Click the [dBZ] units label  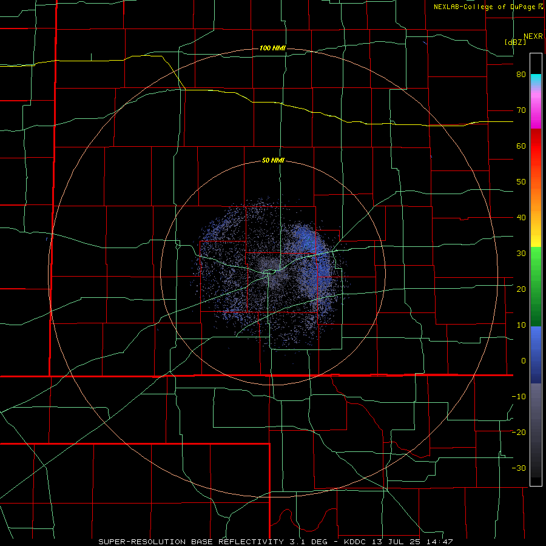tap(515, 42)
